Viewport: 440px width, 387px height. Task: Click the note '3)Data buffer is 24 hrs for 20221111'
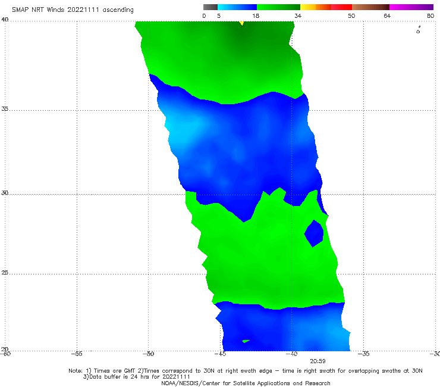pos(136,377)
